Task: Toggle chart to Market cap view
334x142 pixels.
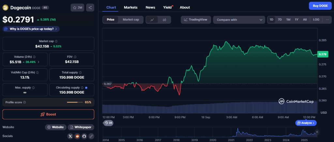Action: (x=130, y=19)
